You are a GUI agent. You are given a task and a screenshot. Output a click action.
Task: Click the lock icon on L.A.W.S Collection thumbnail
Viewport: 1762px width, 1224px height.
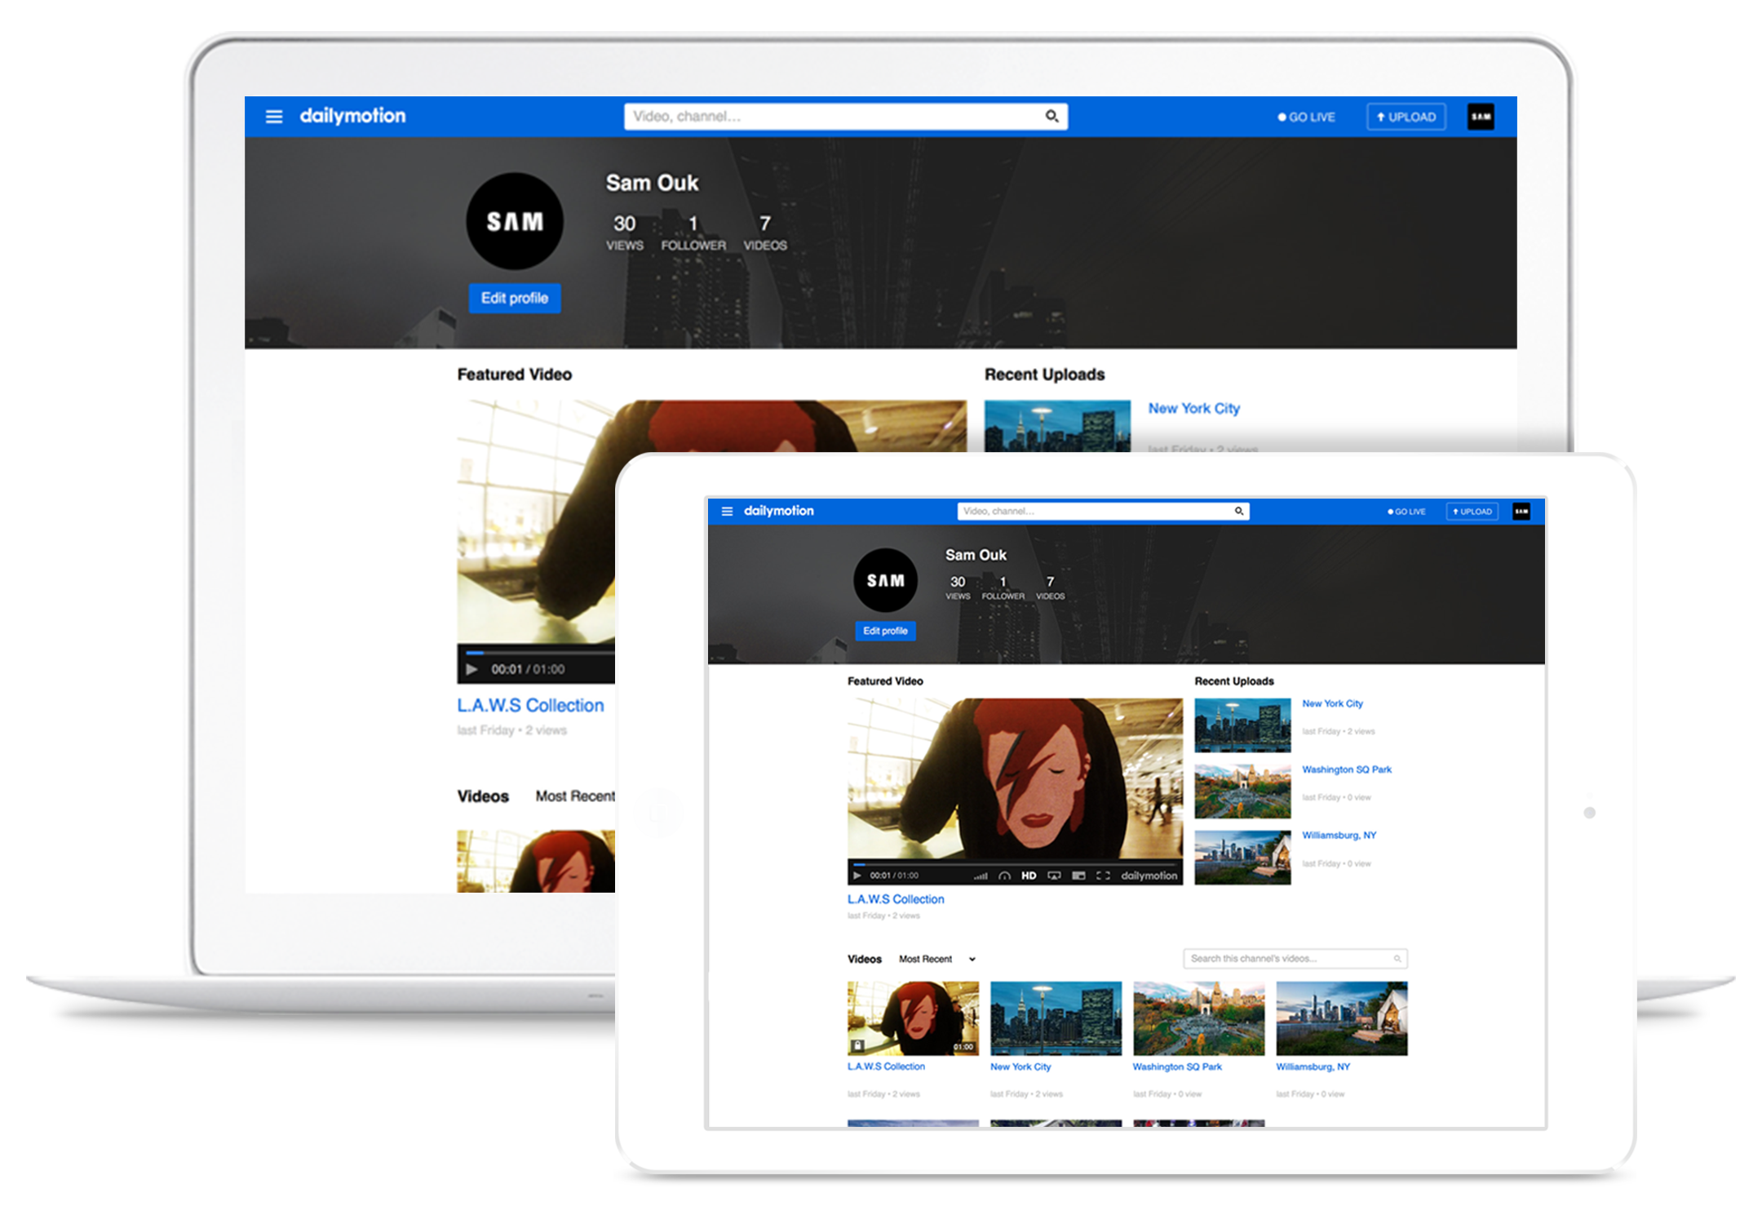pyautogui.click(x=857, y=1045)
